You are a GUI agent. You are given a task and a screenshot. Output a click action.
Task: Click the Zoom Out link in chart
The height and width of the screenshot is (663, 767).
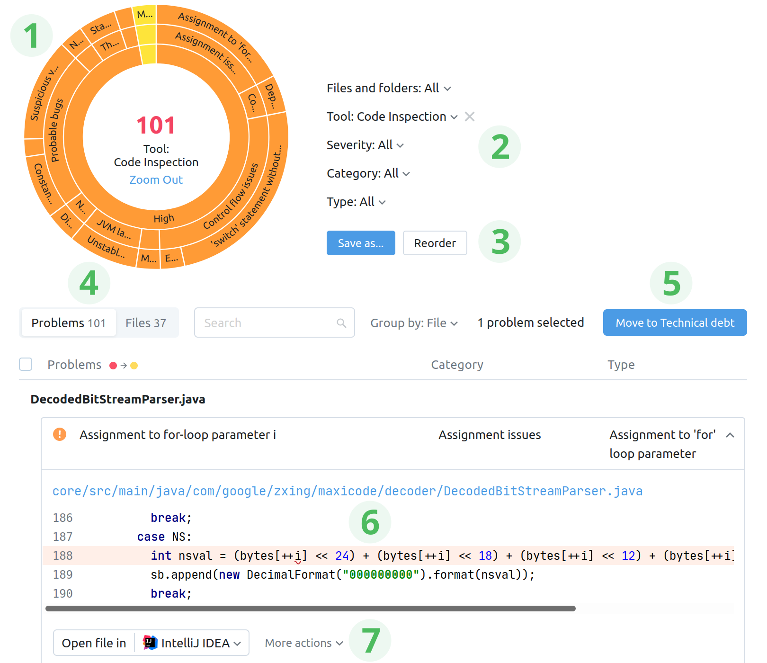(x=156, y=180)
